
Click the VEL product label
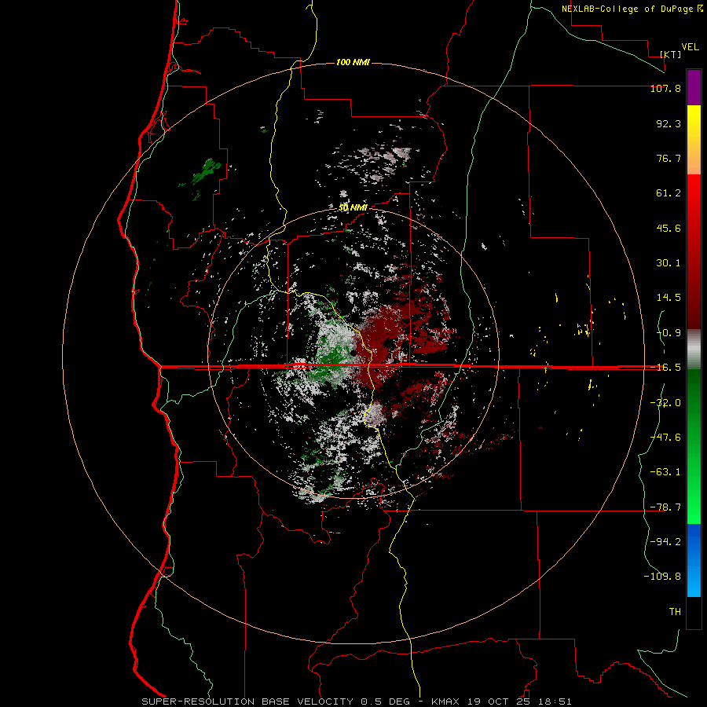(690, 47)
